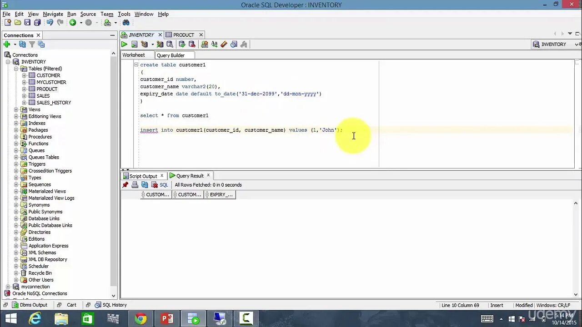Click the binoculars Find DB Object icon
Screen dimensions: 582x327
[126, 23]
